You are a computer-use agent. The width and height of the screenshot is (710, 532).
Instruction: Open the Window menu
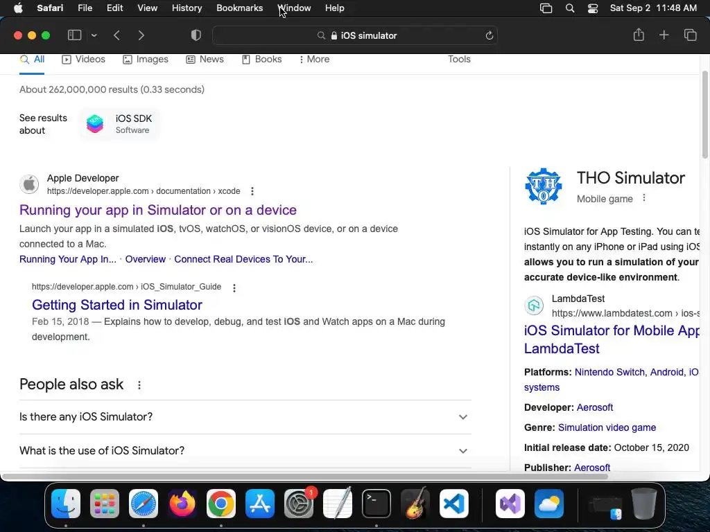pos(294,8)
